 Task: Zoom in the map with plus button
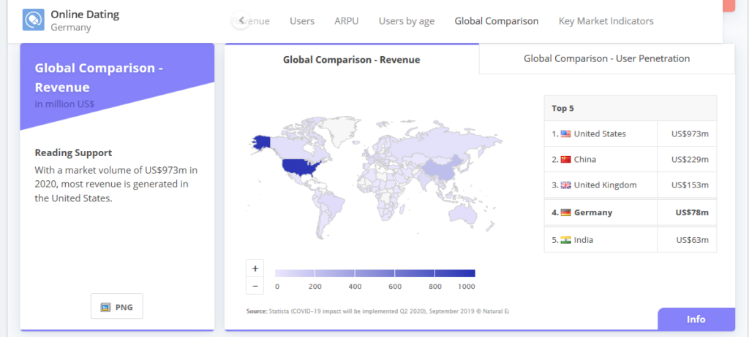point(255,268)
